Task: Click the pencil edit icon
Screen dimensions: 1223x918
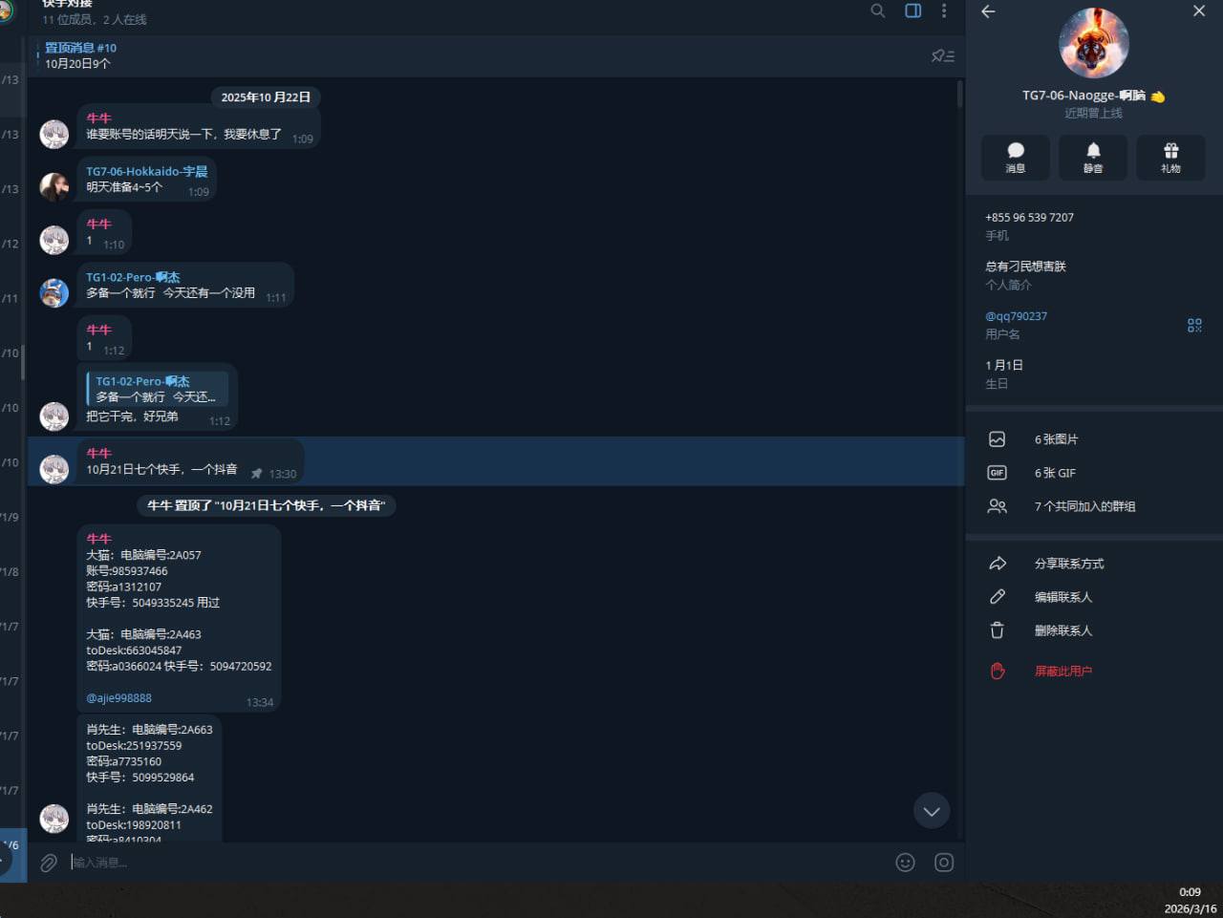Action: [997, 597]
